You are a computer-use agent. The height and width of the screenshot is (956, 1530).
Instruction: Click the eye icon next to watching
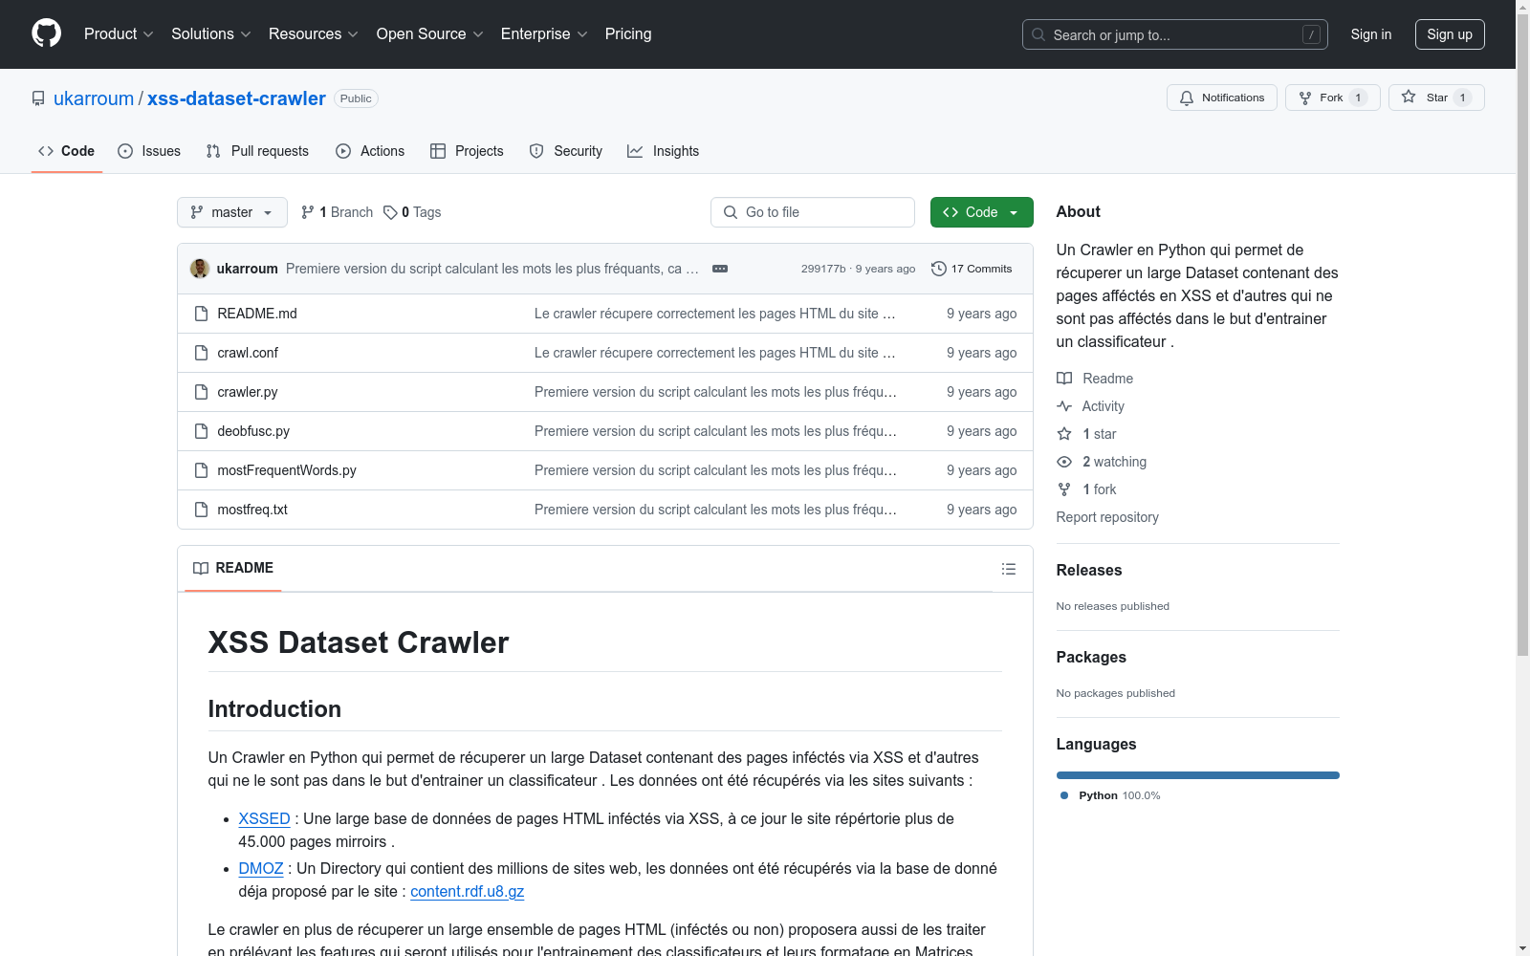point(1064,462)
